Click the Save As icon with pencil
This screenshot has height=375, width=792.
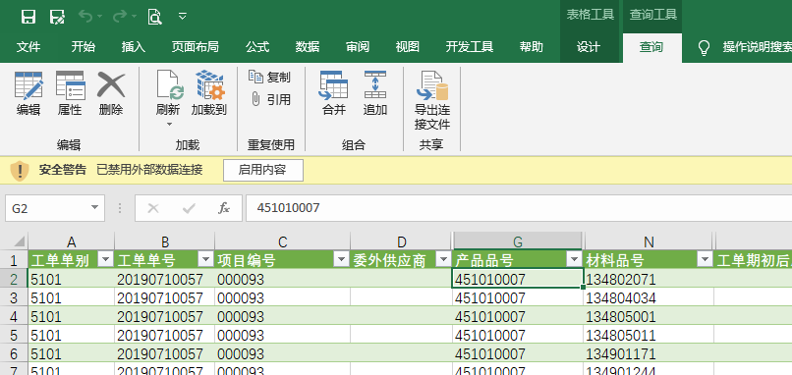tap(57, 17)
